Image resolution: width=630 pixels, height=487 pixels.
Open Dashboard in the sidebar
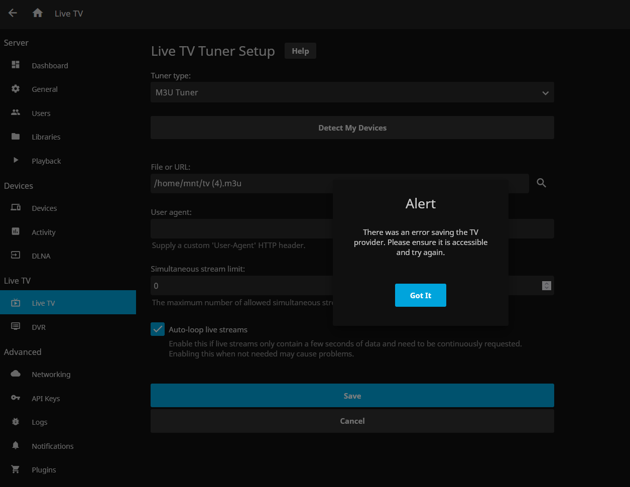click(x=68, y=65)
